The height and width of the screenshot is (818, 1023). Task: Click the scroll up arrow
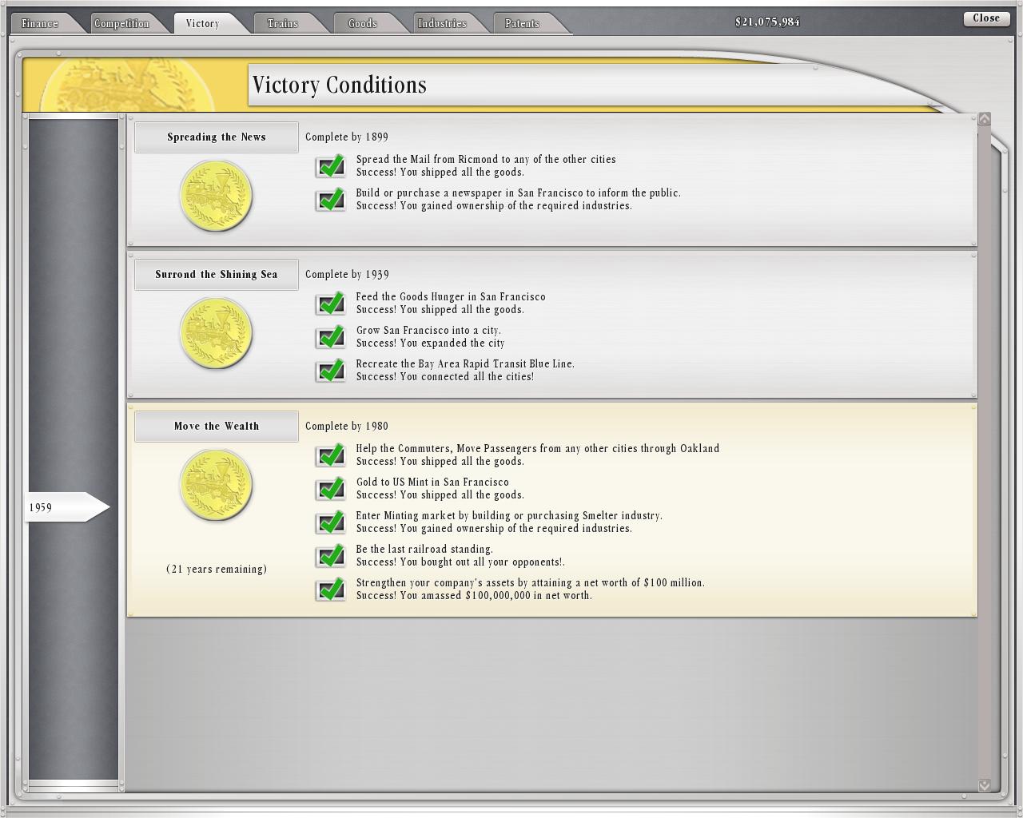click(985, 119)
